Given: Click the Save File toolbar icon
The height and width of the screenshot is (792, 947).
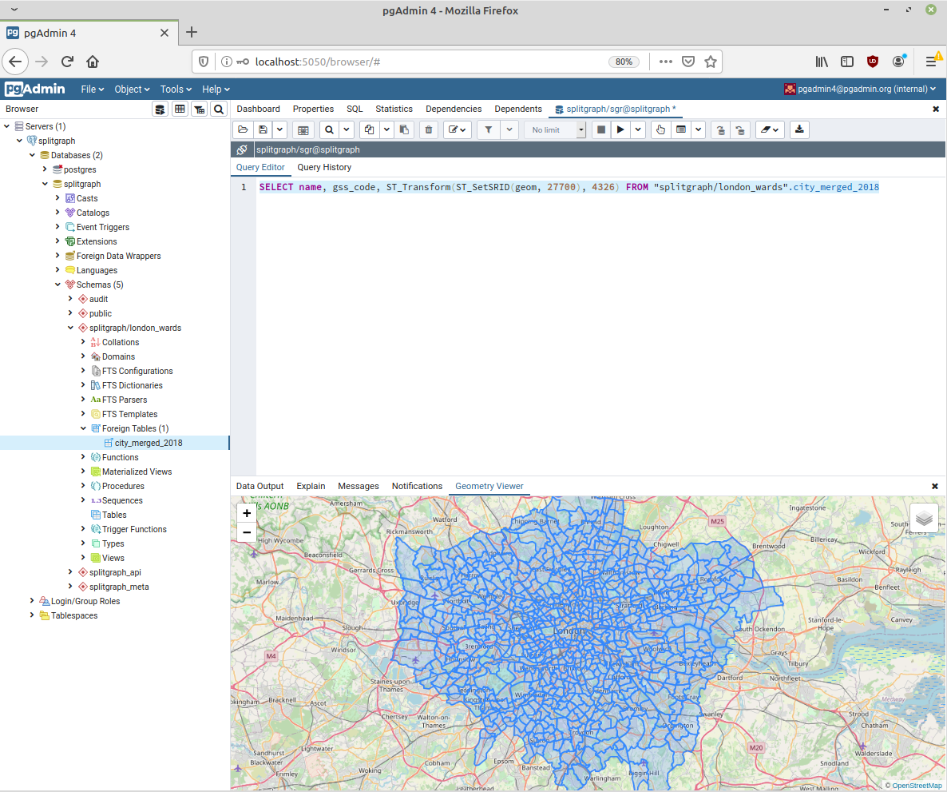Looking at the screenshot, I should pyautogui.click(x=262, y=129).
